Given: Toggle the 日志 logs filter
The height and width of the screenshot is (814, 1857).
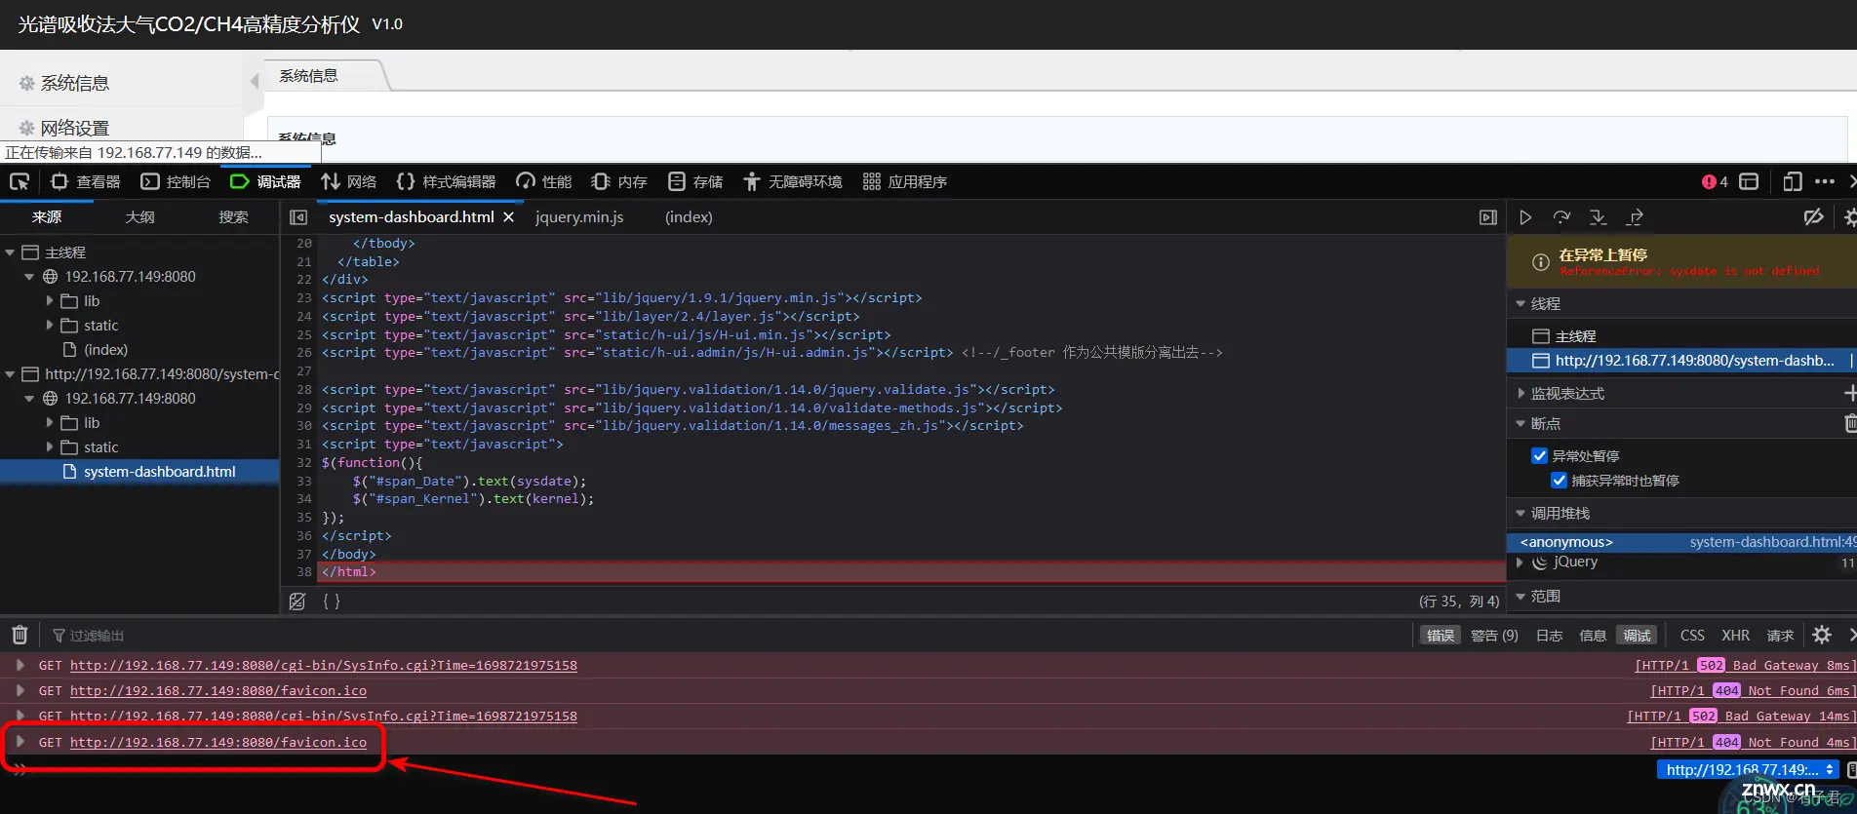Looking at the screenshot, I should click(1549, 636).
